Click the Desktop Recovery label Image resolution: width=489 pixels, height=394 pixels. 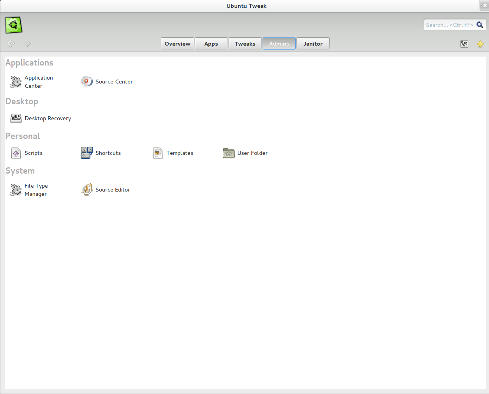pos(48,118)
